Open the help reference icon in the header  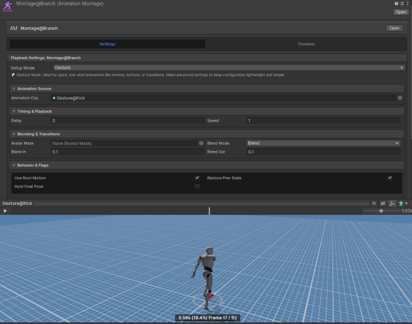[x=396, y=4]
